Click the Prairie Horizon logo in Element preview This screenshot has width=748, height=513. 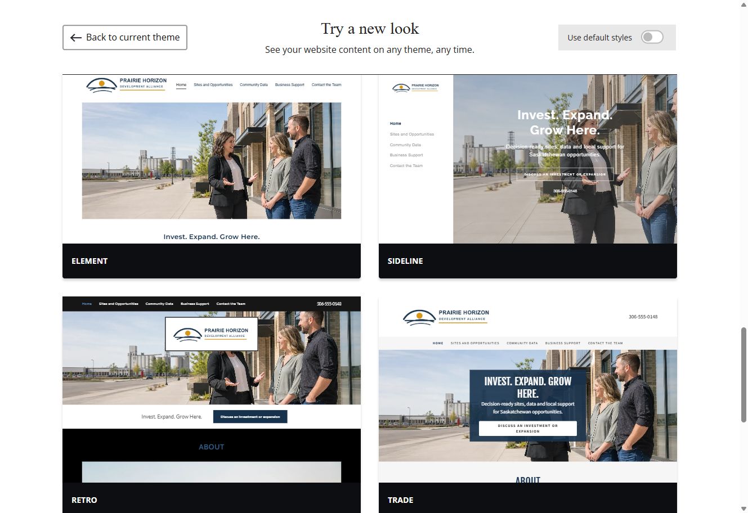(127, 84)
